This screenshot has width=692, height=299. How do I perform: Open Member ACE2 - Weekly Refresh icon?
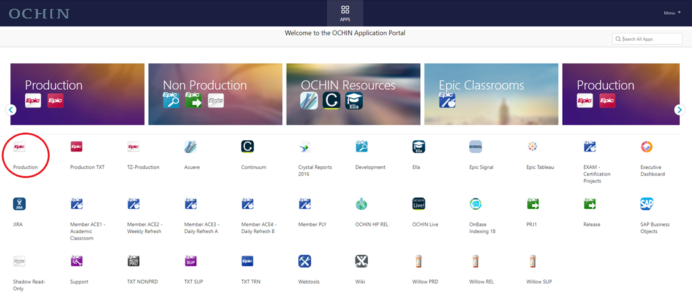133,204
